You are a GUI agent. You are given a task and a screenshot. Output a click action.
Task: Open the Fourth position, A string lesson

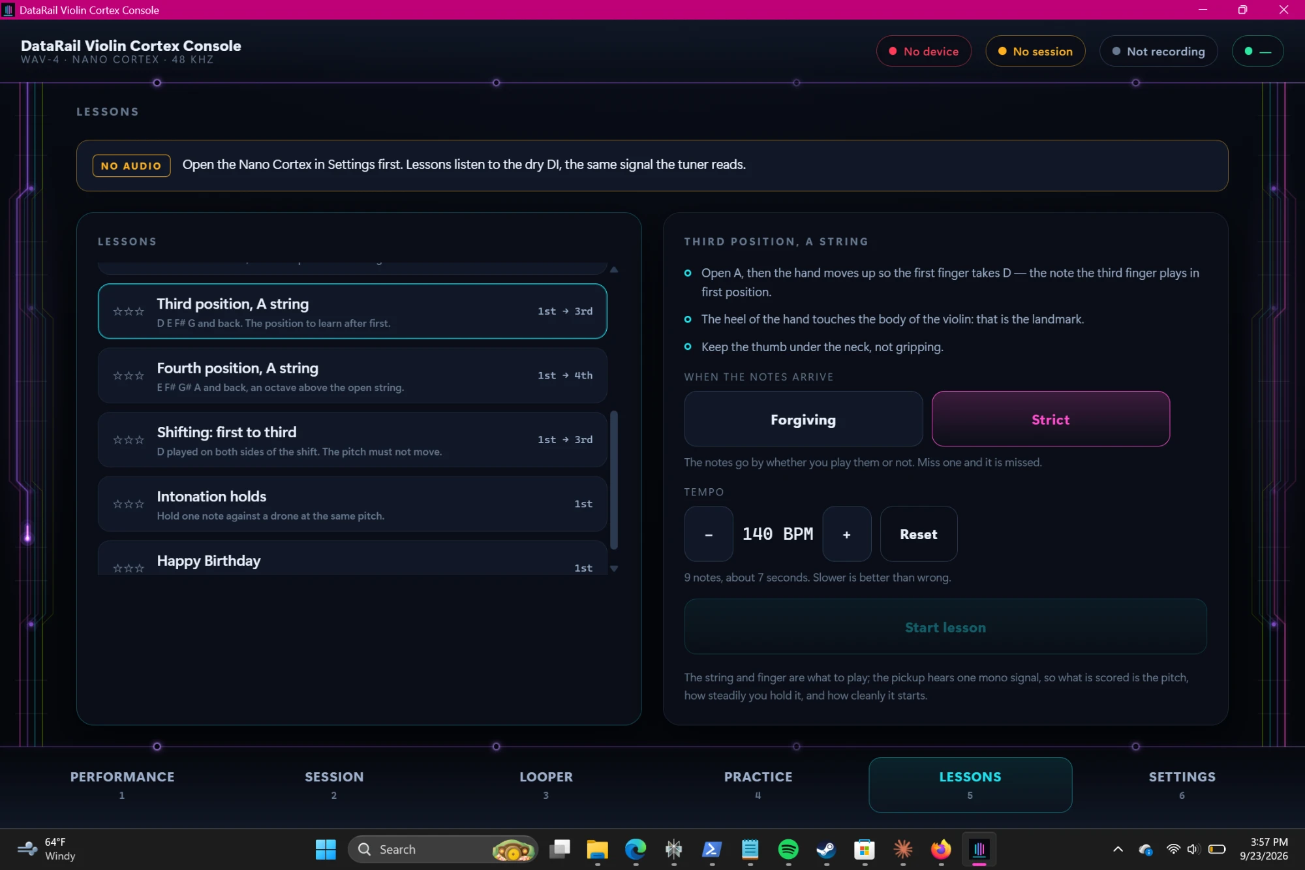pos(352,375)
